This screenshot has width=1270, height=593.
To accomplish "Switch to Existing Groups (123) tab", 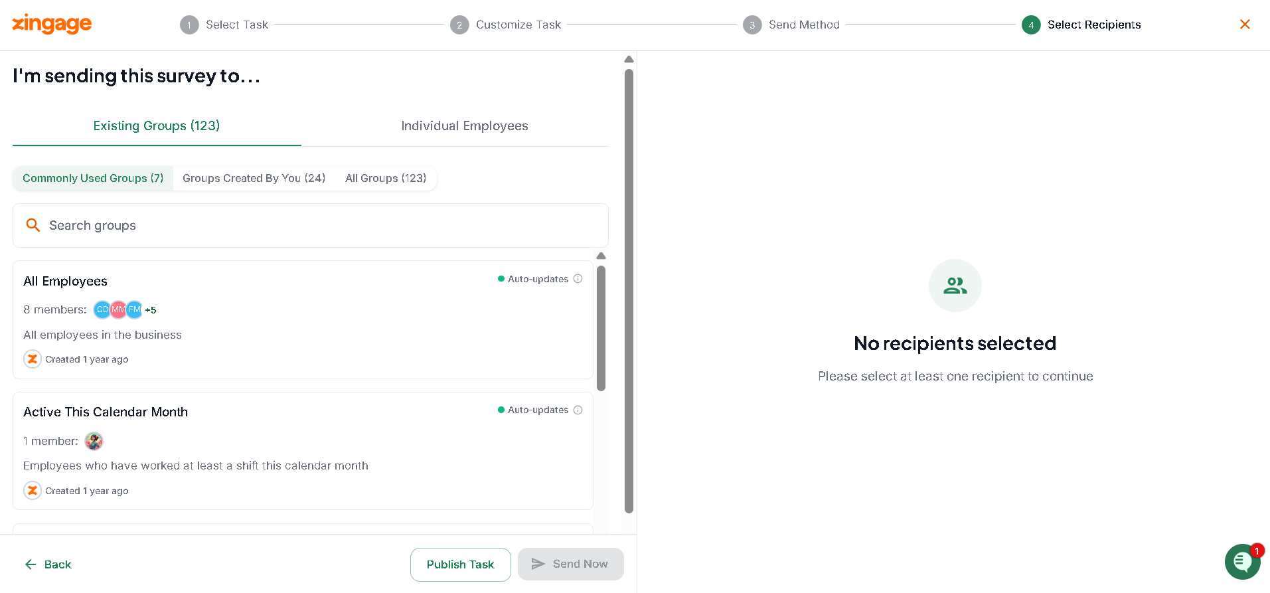I will coord(157,126).
